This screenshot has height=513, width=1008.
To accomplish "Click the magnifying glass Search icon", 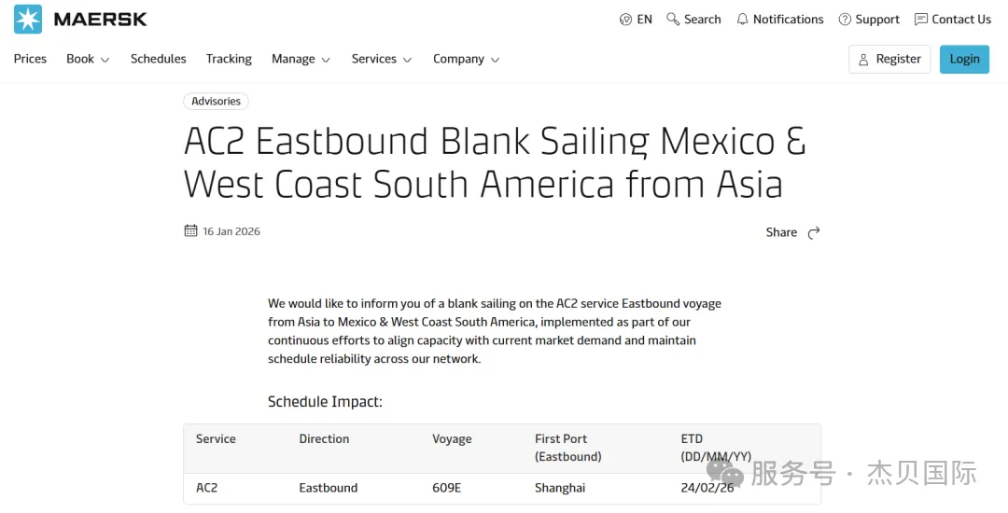I will click(x=673, y=20).
